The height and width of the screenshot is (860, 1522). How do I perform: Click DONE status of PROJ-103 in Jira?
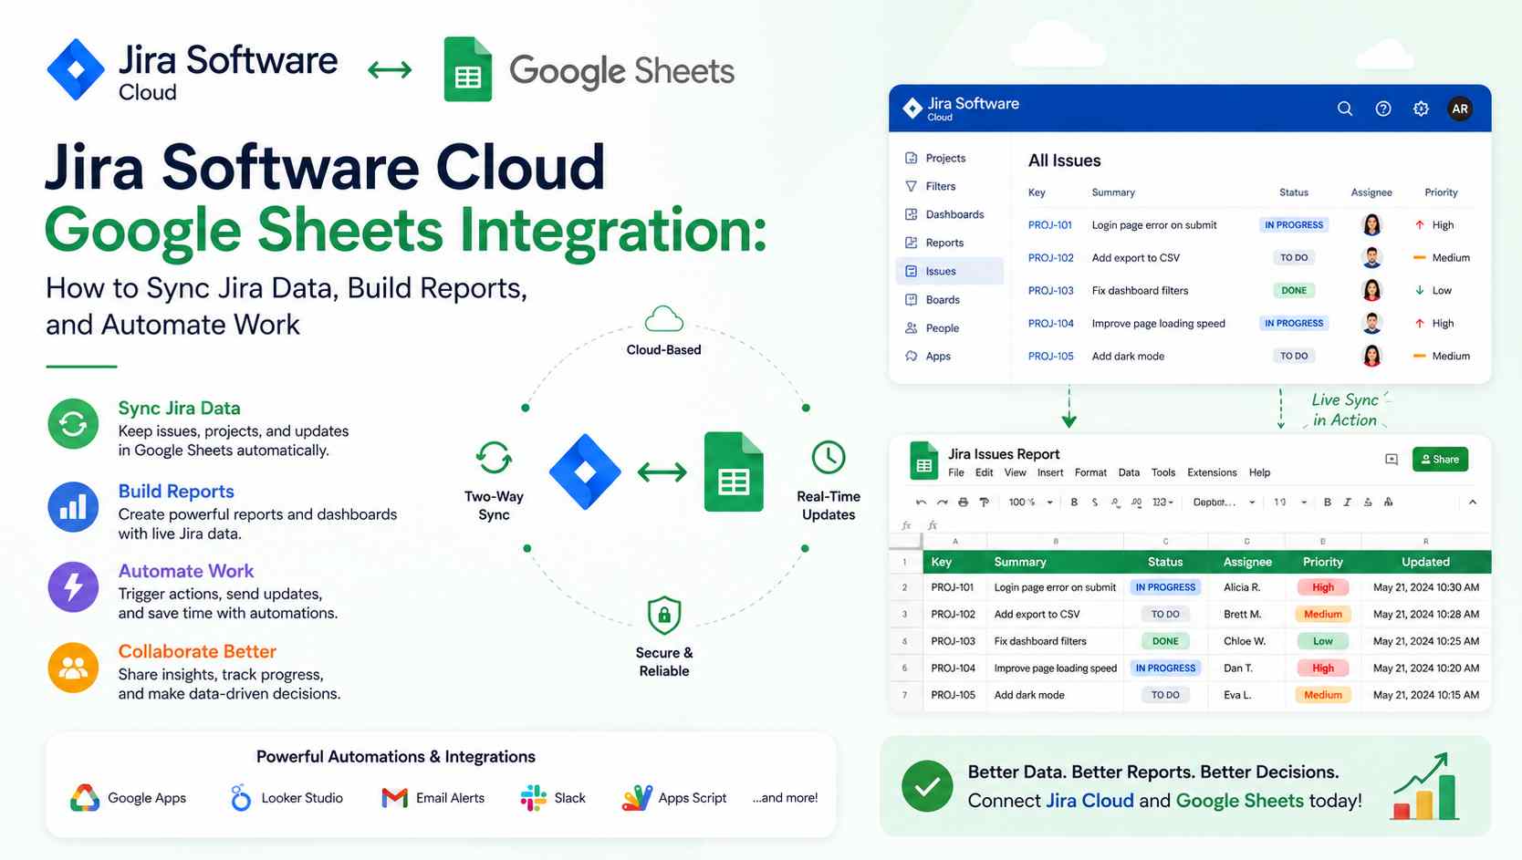1294,291
